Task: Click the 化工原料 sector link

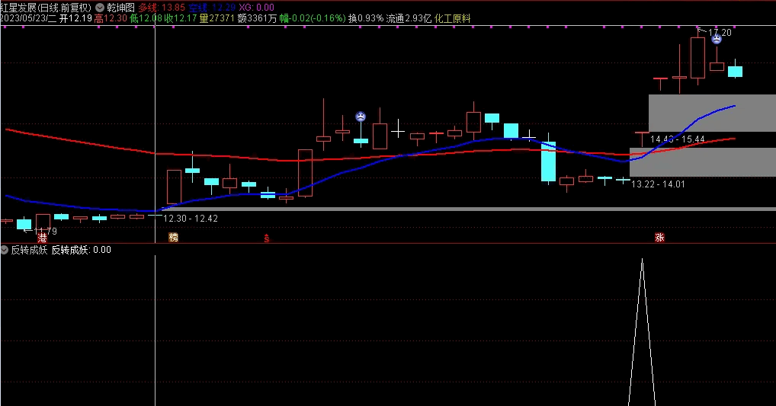Action: 452,18
